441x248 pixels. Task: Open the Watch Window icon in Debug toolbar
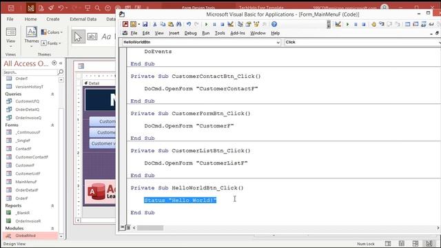coord(424,25)
